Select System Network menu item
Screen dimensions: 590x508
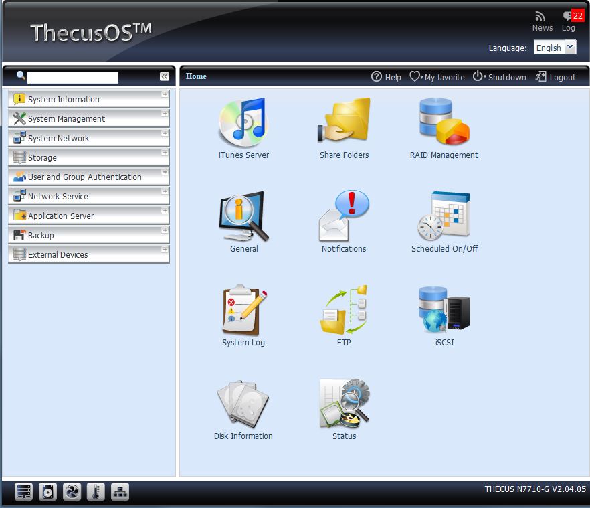coord(89,138)
